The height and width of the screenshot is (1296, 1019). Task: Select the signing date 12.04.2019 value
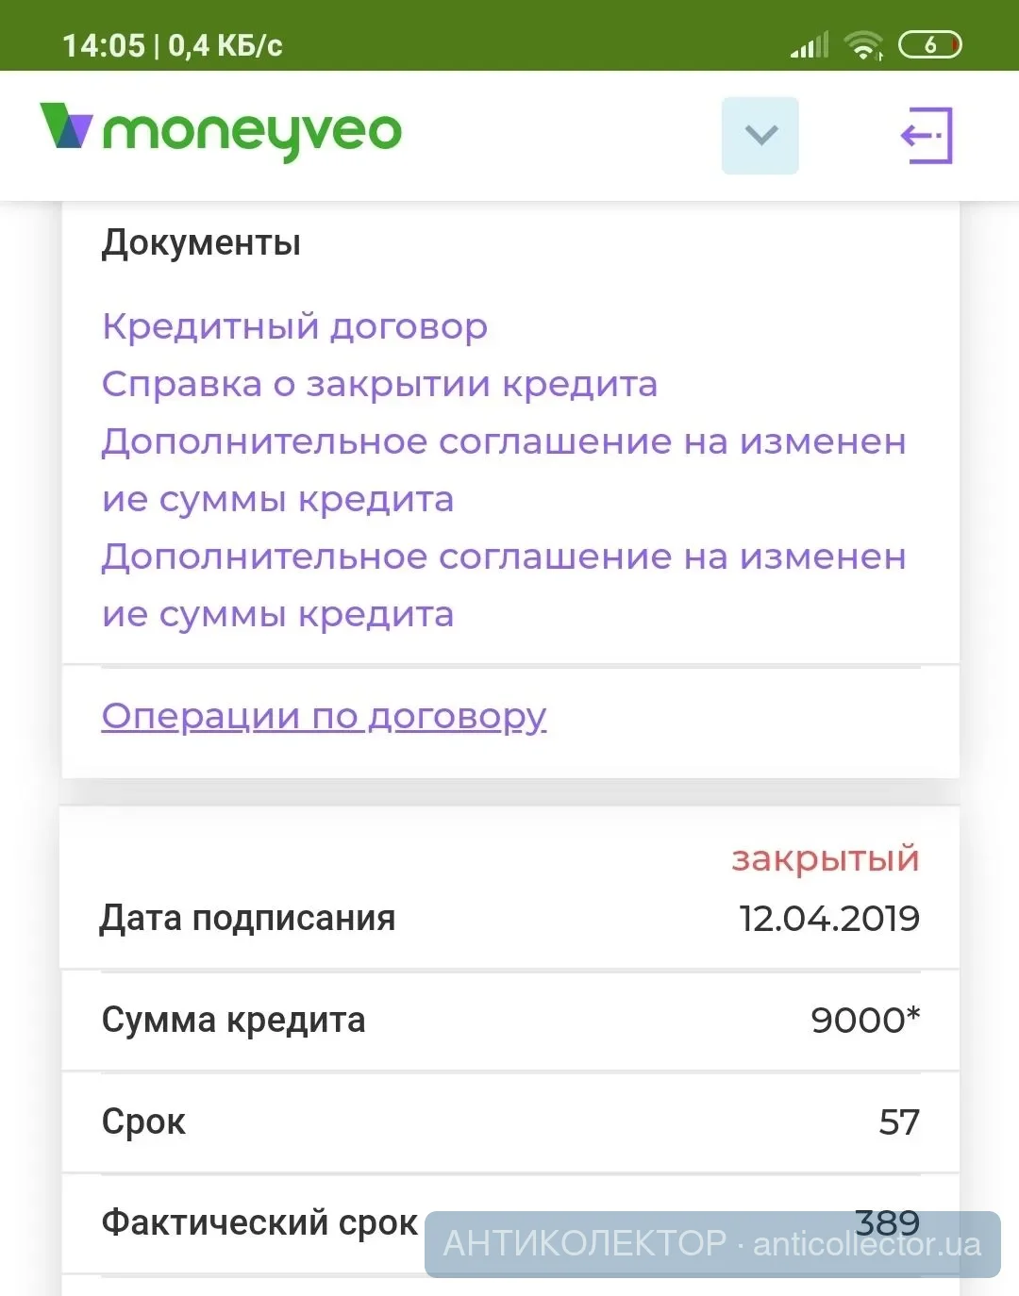point(828,918)
